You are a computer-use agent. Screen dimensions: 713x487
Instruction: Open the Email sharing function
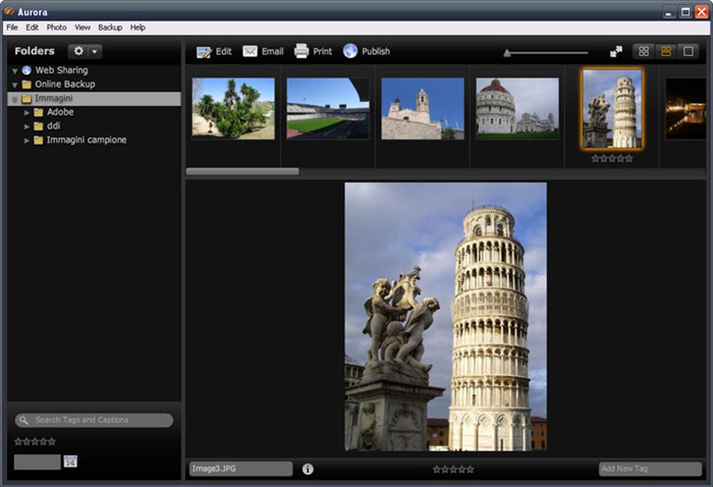pyautogui.click(x=264, y=50)
